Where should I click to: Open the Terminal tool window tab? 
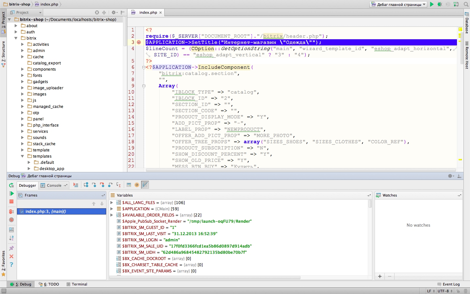tap(77, 284)
